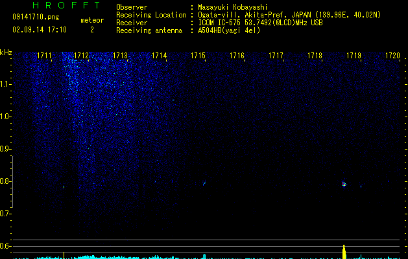This screenshot has height=259, width=408.
Task: Click the 1715 time marker
Action: [198, 56]
